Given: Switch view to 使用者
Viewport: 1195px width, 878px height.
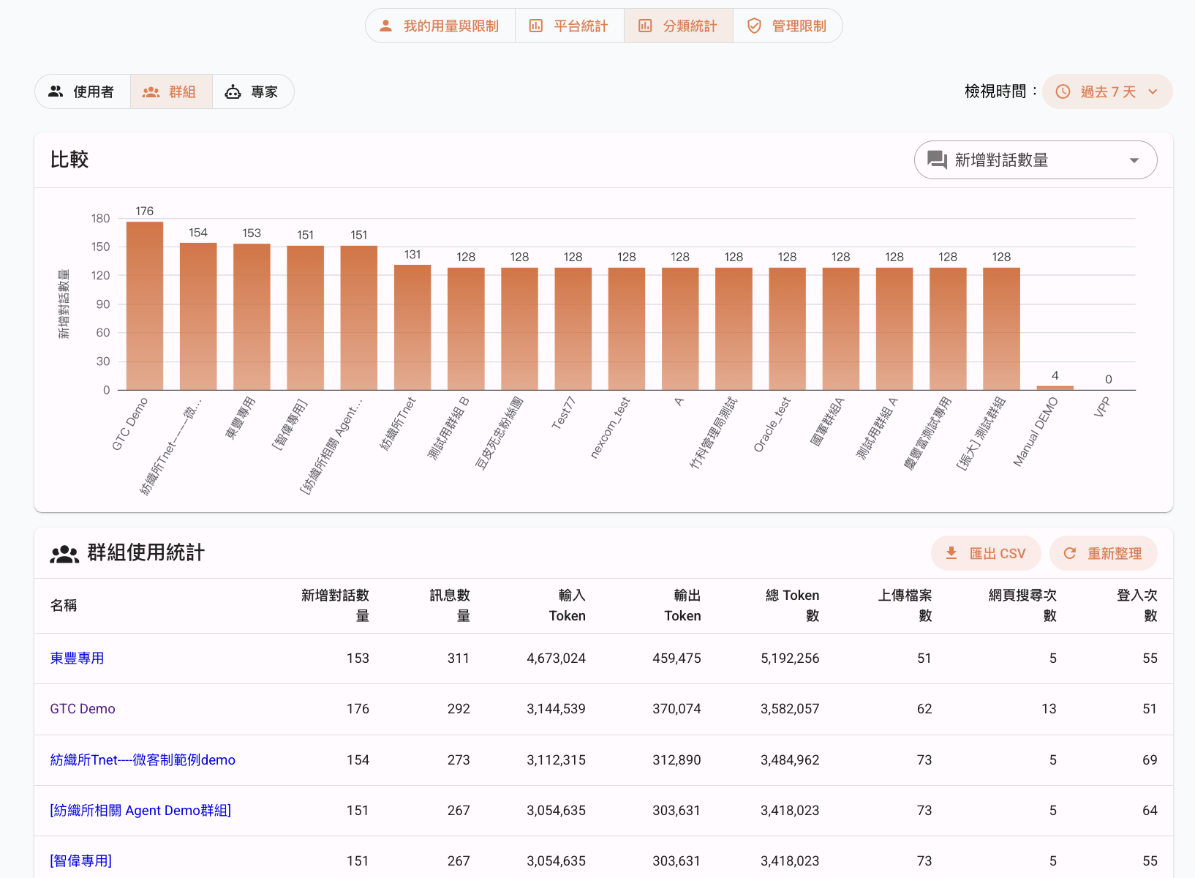Looking at the screenshot, I should coord(83,91).
